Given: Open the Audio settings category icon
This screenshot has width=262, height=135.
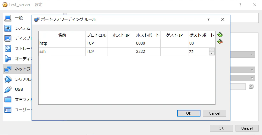Looking at the screenshot, I should (x=8, y=59).
